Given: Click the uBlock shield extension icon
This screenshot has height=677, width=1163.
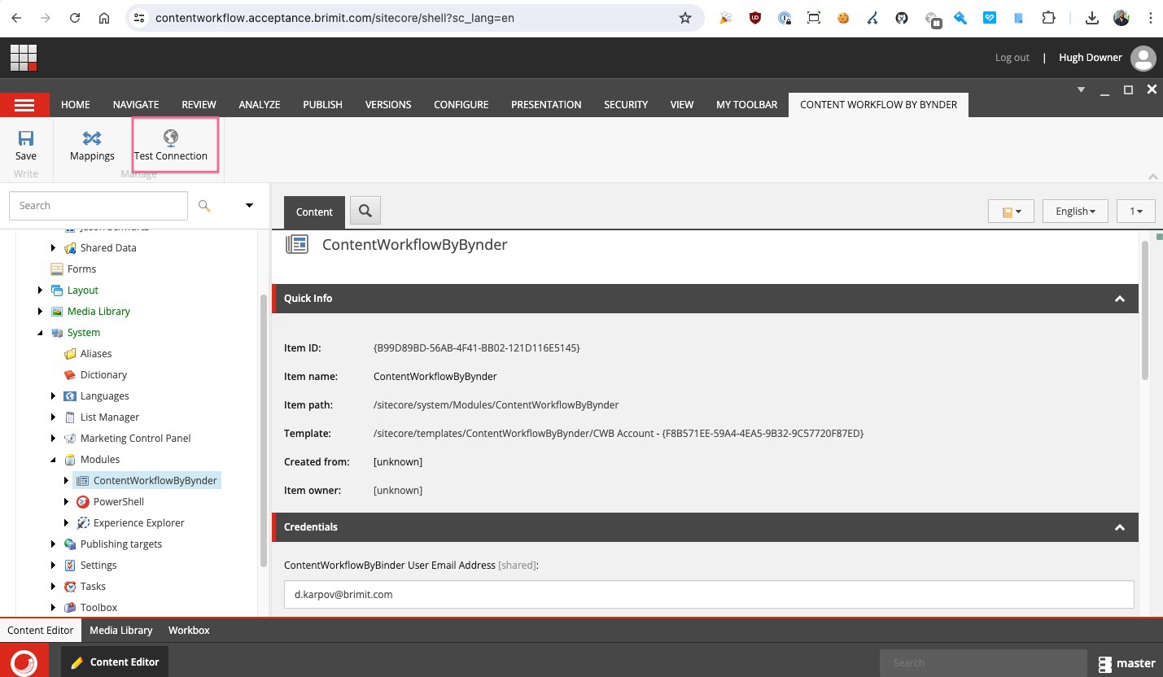Looking at the screenshot, I should (x=755, y=18).
